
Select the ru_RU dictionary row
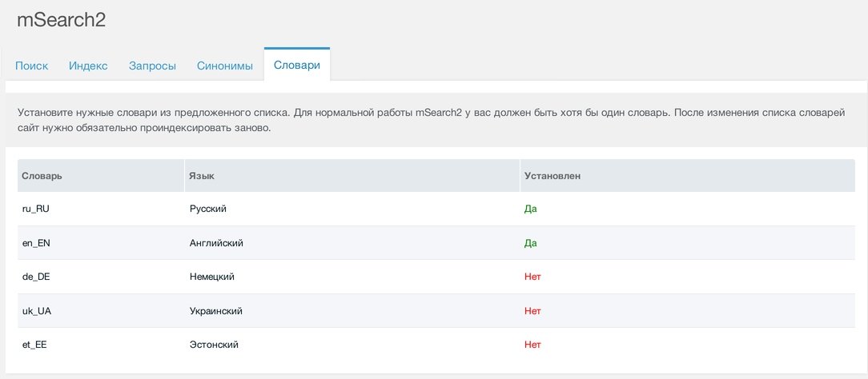coord(436,209)
